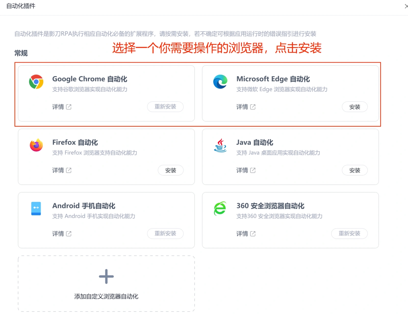Click 支持 Android 手机实现自动化能力 description
This screenshot has height=316, width=408.
coord(94,216)
